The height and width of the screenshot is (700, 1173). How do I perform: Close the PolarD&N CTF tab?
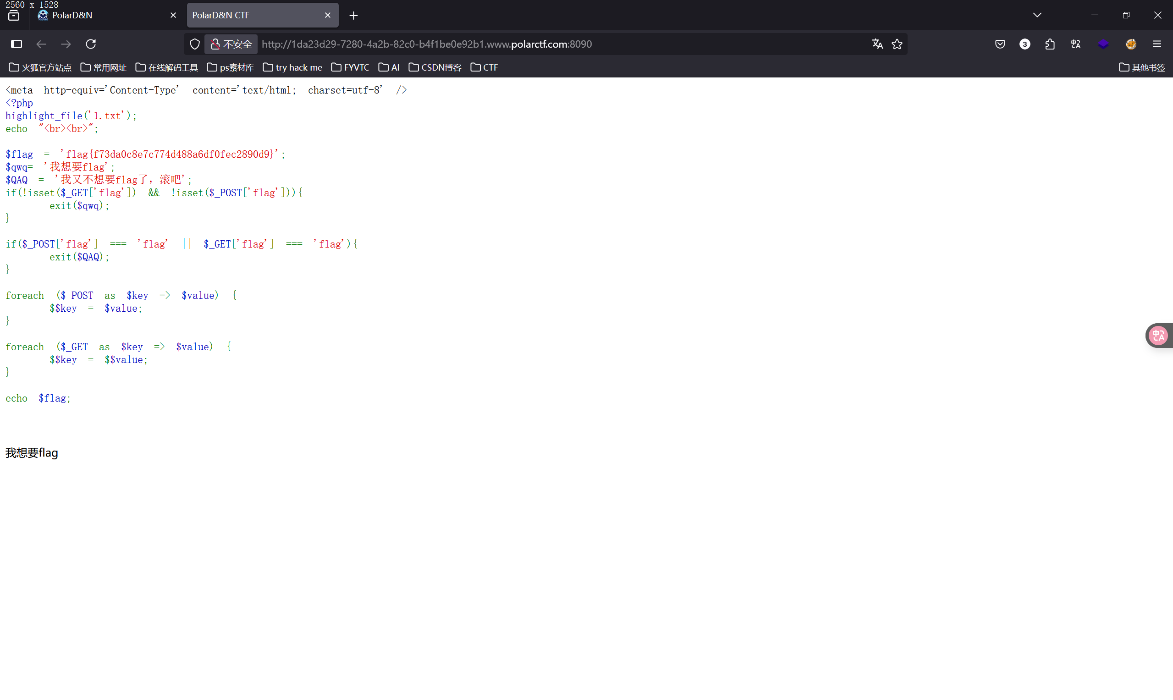[x=327, y=15]
